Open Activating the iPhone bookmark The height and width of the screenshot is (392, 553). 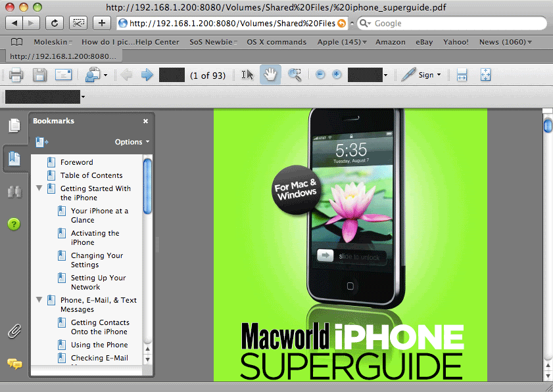(x=95, y=238)
